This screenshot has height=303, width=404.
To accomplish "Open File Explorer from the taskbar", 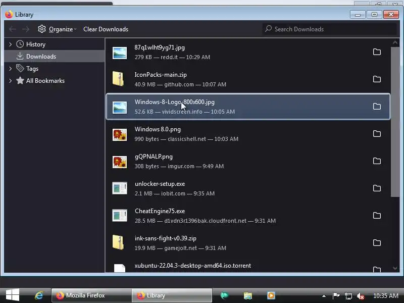I will 247,295.
